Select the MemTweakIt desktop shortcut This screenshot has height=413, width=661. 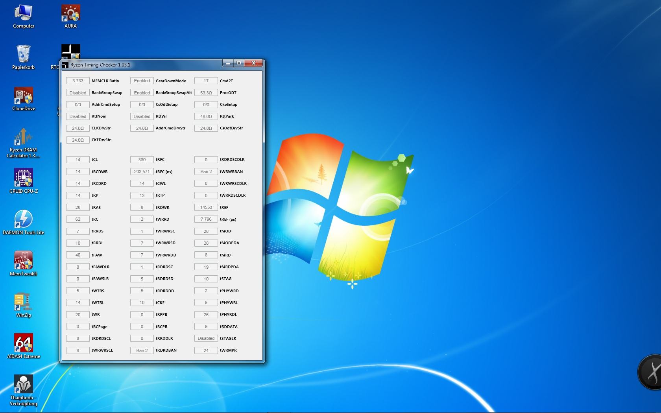tap(24, 264)
